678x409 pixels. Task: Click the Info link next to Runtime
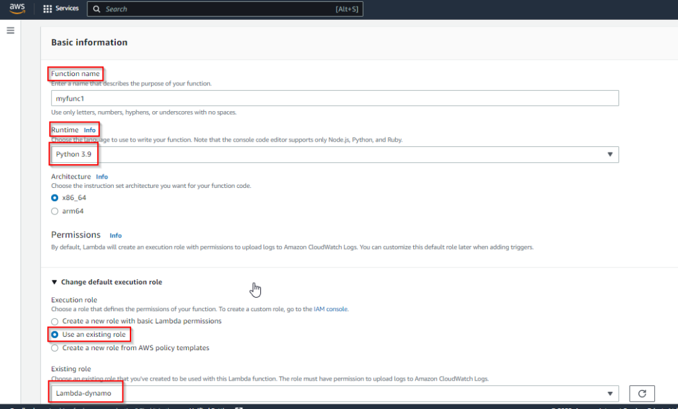tap(89, 130)
